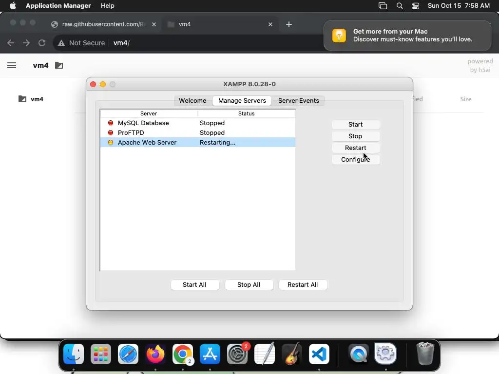Open TextEdit from the Dock

coord(265,354)
